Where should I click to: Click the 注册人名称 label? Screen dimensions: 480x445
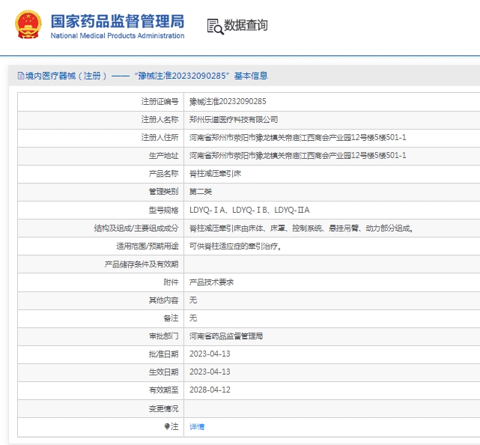coord(160,119)
